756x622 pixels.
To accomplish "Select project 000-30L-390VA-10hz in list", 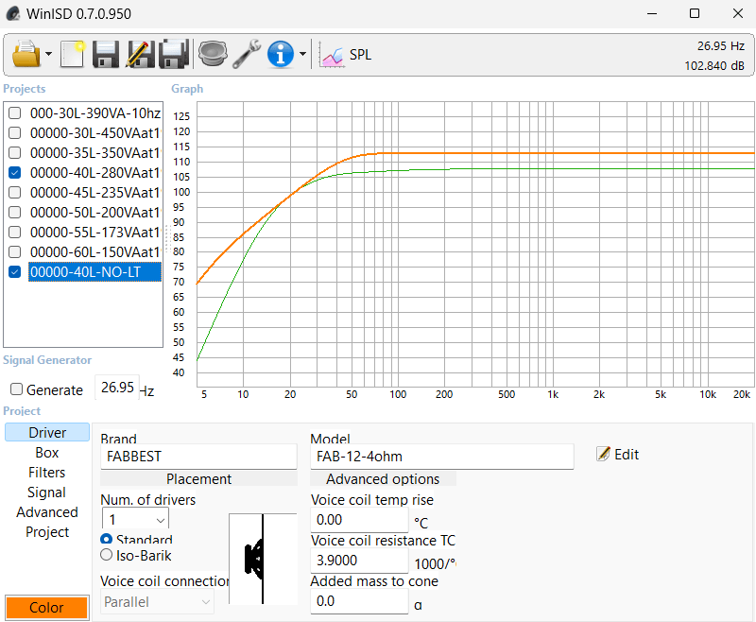I will 95,112.
